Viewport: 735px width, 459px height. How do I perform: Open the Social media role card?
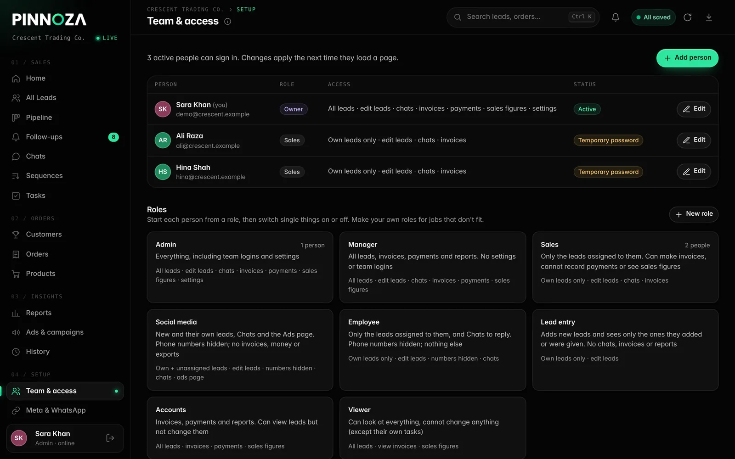click(x=240, y=350)
